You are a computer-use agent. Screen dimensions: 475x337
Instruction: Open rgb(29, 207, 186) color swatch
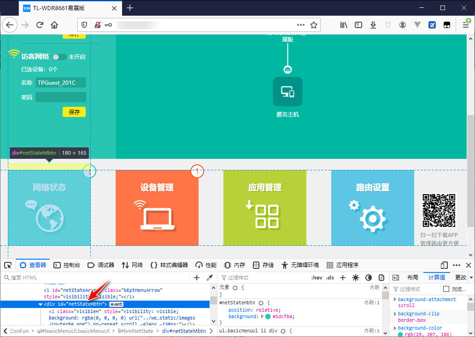click(x=400, y=335)
